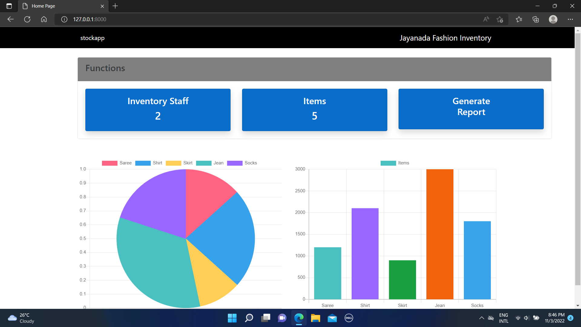Open the browser settings menu
Image resolution: width=581 pixels, height=327 pixels.
[571, 19]
